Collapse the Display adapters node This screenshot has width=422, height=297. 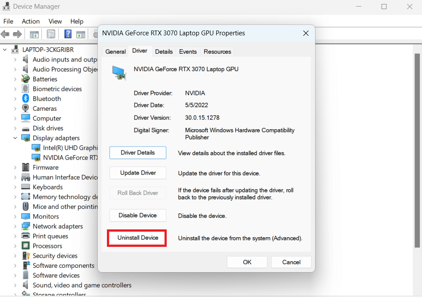(x=15, y=138)
